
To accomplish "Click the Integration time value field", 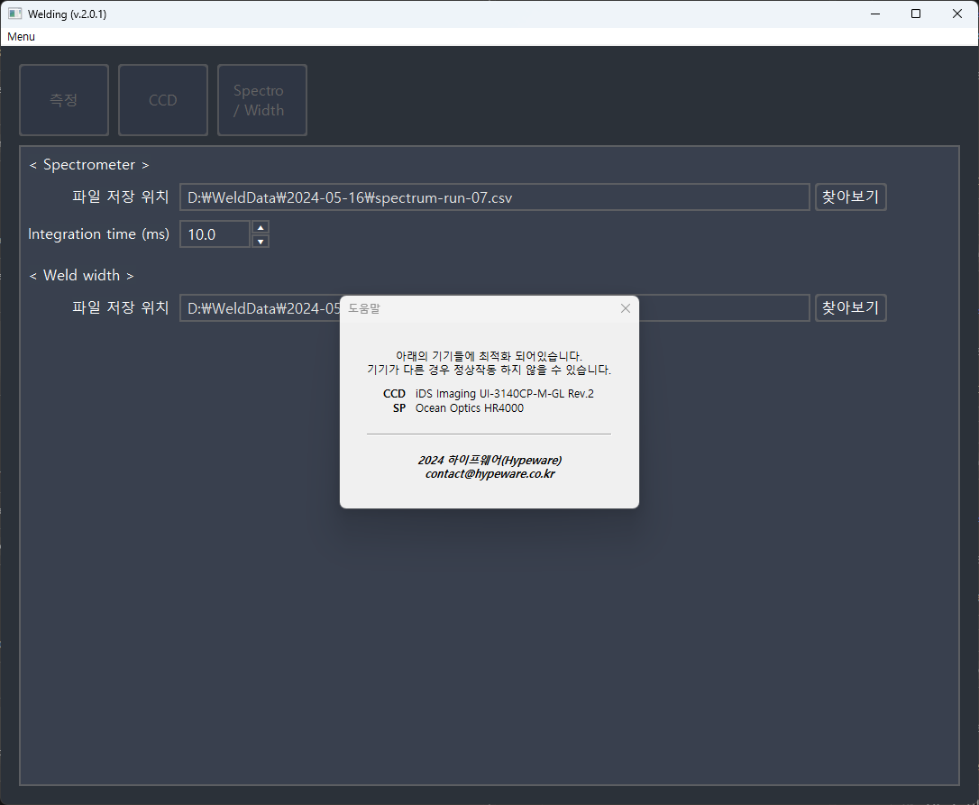I will click(215, 234).
